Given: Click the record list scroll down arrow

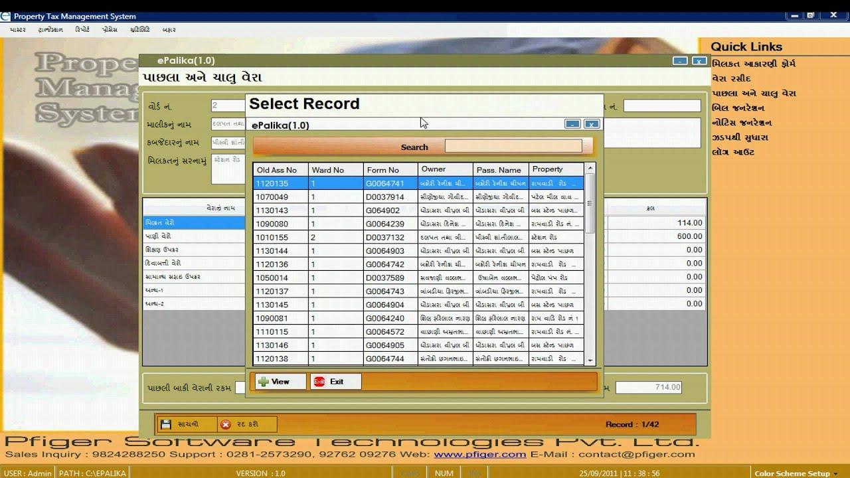Looking at the screenshot, I should point(590,359).
